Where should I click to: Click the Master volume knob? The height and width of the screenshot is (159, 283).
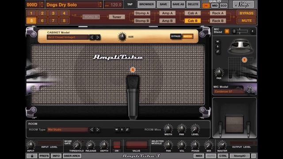click(222, 145)
